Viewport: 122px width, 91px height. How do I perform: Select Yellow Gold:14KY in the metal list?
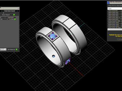[x=115, y=14]
